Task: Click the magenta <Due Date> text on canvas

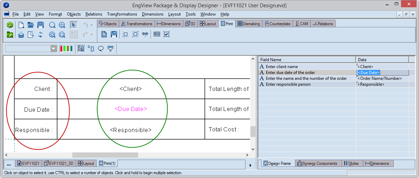Action: coord(131,109)
